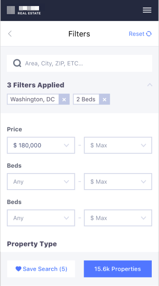This screenshot has width=159, height=286.
Task: Open the second Beds $ Max dropdown
Action: pos(118,218)
